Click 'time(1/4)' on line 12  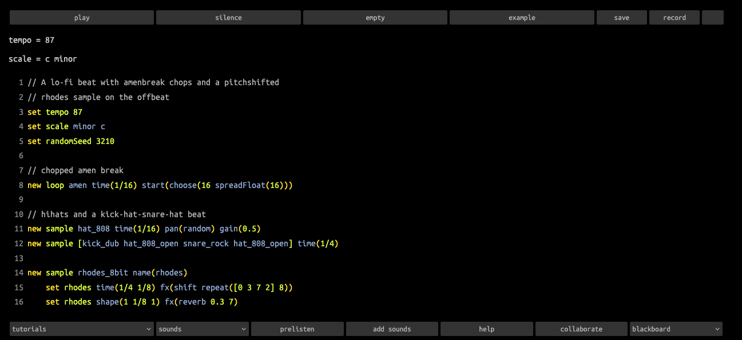coord(318,243)
